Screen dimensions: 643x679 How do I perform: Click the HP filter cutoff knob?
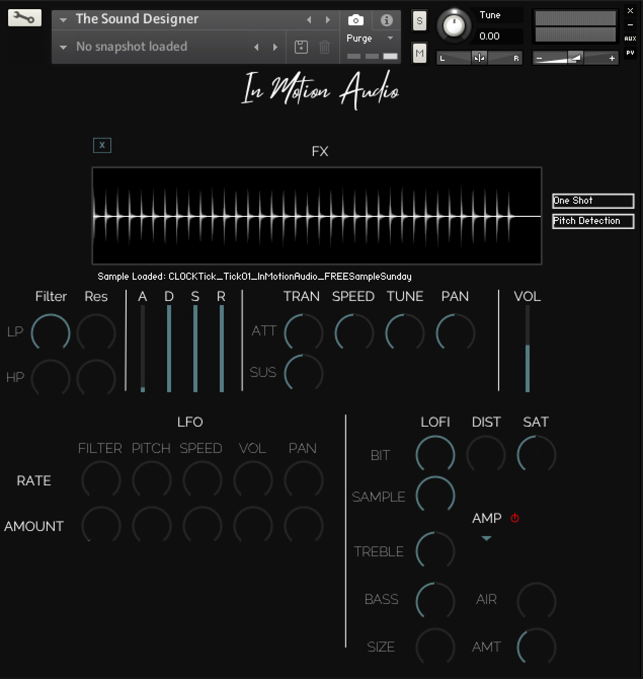(51, 378)
